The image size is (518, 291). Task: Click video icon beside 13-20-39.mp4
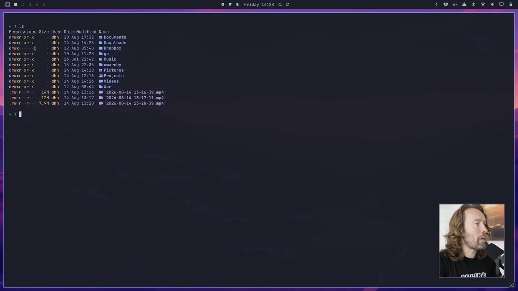(x=101, y=103)
